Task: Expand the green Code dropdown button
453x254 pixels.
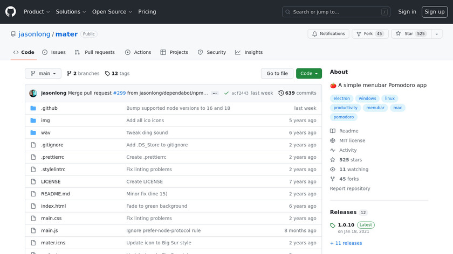Action: click(x=308, y=74)
